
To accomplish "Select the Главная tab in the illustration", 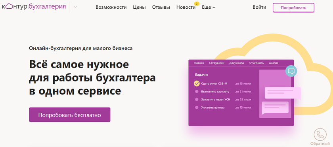I will coord(199,63).
